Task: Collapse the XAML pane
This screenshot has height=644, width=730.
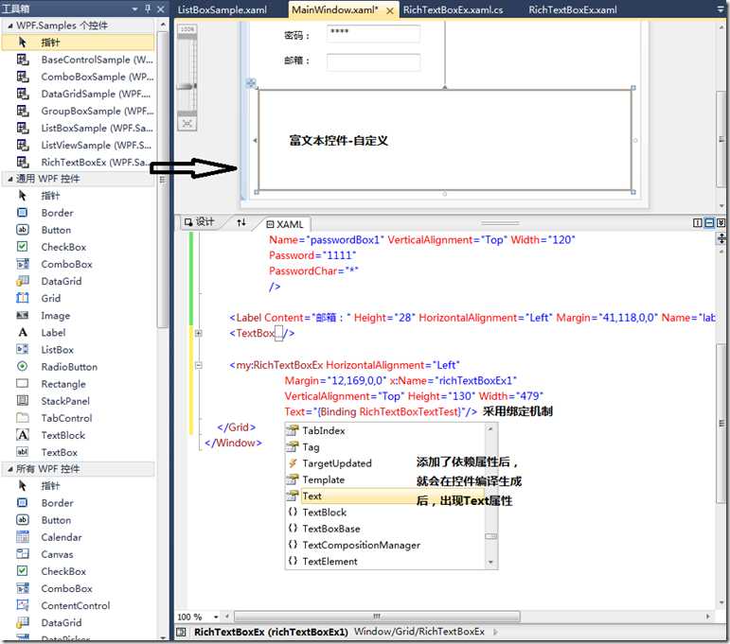Action: 721,223
